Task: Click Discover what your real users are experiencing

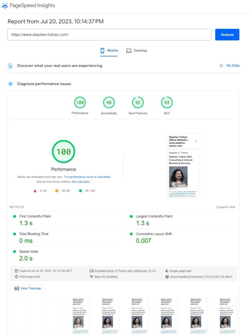Action: [x=60, y=66]
